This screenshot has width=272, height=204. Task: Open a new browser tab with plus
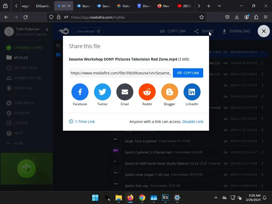[209, 6]
